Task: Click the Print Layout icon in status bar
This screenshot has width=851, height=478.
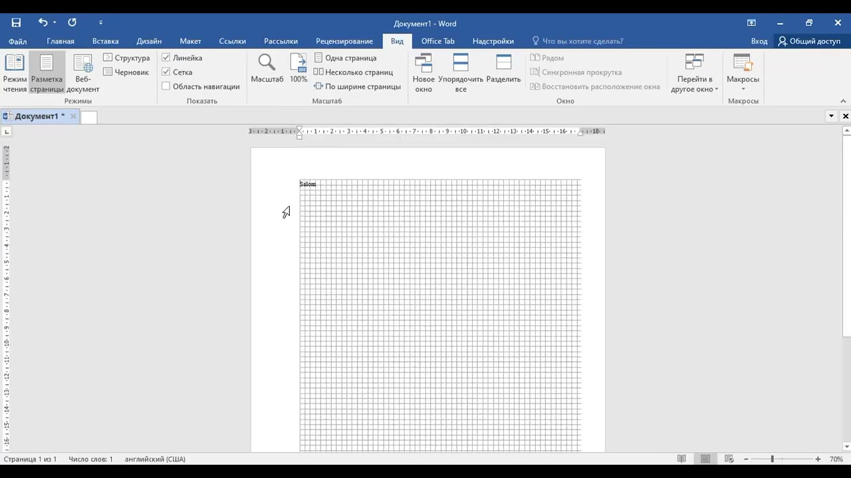Action: (705, 459)
